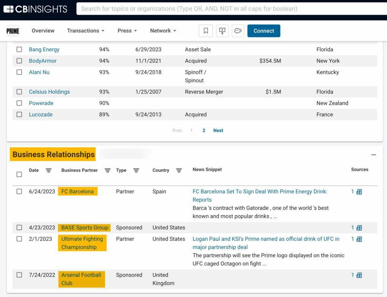
Task: Bookmark this company profile
Action: pos(206,31)
